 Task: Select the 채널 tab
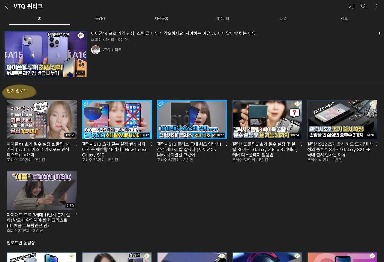[283, 19]
